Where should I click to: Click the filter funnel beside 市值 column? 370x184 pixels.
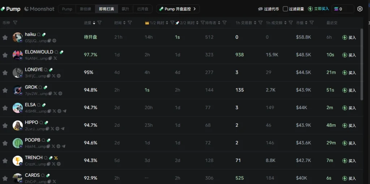(x=311, y=23)
